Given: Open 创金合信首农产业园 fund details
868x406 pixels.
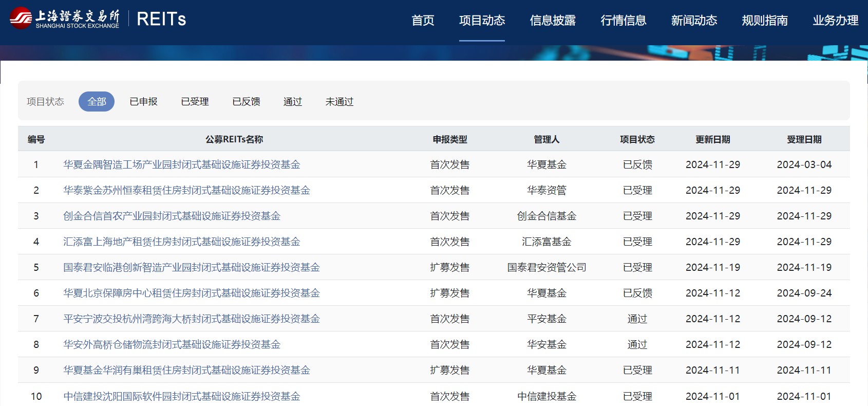Looking at the screenshot, I should [x=172, y=216].
